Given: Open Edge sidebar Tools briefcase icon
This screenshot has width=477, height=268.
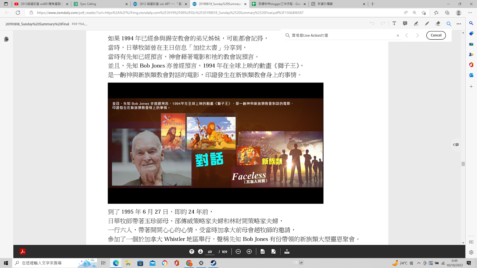Looking at the screenshot, I should click(x=471, y=44).
